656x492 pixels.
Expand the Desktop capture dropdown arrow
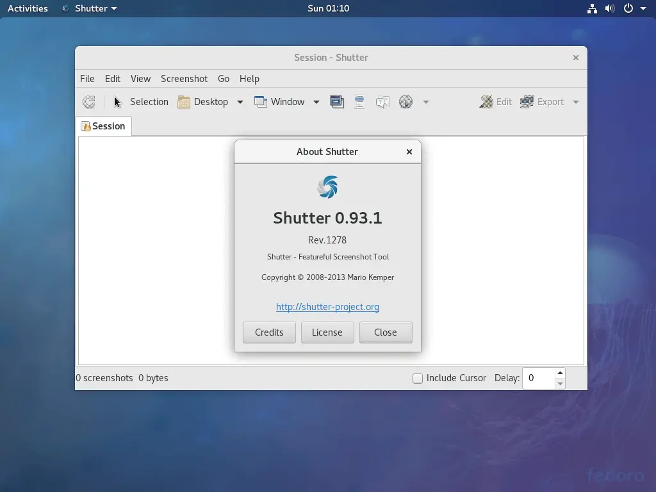(240, 102)
